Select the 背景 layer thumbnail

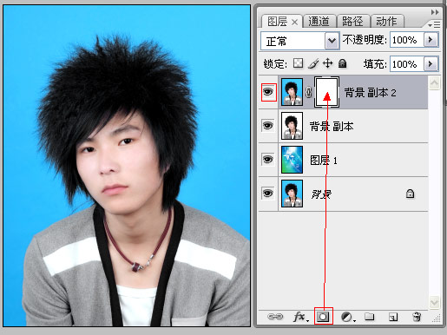point(293,194)
